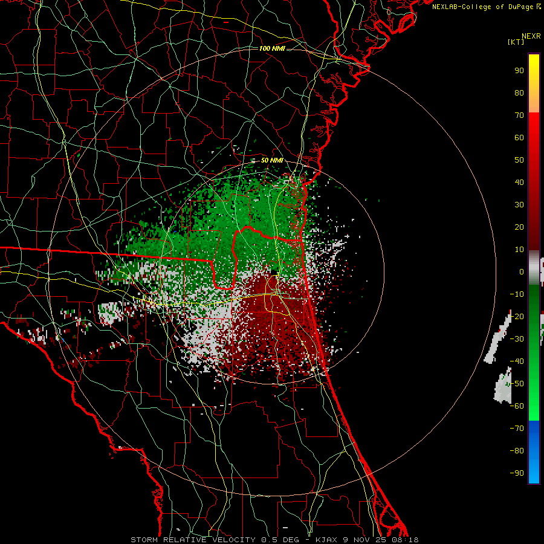Click the -30 scale value
The height and width of the screenshot is (544, 544).
[517, 339]
